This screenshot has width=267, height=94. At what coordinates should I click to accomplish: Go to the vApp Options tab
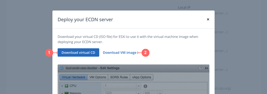(142, 77)
